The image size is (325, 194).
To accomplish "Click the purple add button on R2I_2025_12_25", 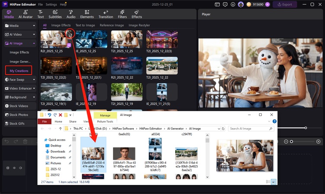I will (69, 45).
